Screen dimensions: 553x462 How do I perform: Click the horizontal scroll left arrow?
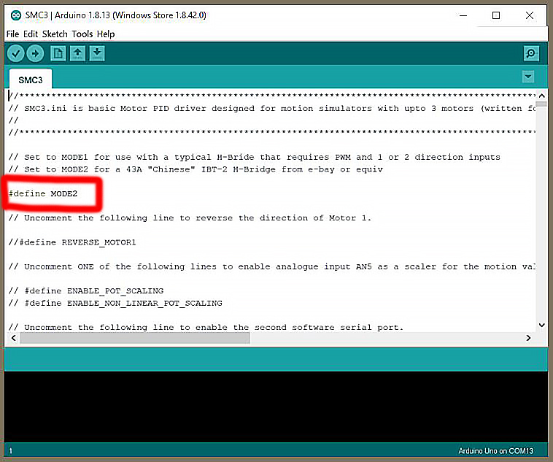coord(13,338)
